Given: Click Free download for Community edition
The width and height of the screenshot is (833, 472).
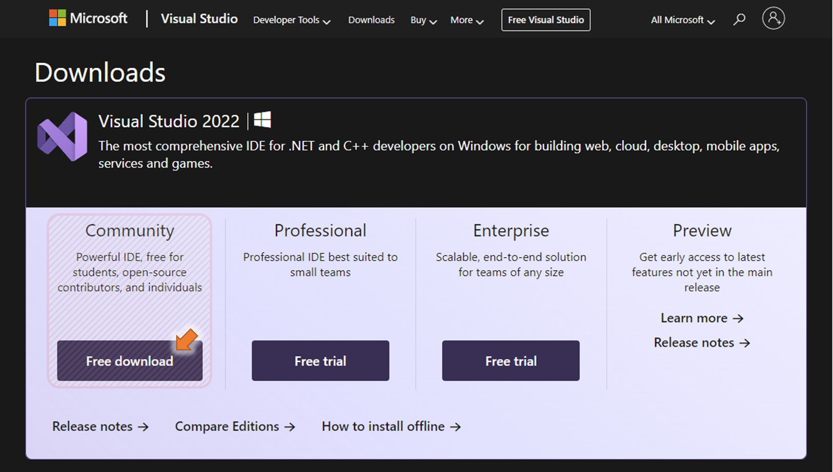Looking at the screenshot, I should pos(130,361).
